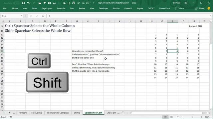Click the Bill Jelen account name
This screenshot has width=213, height=119.
[176, 3]
